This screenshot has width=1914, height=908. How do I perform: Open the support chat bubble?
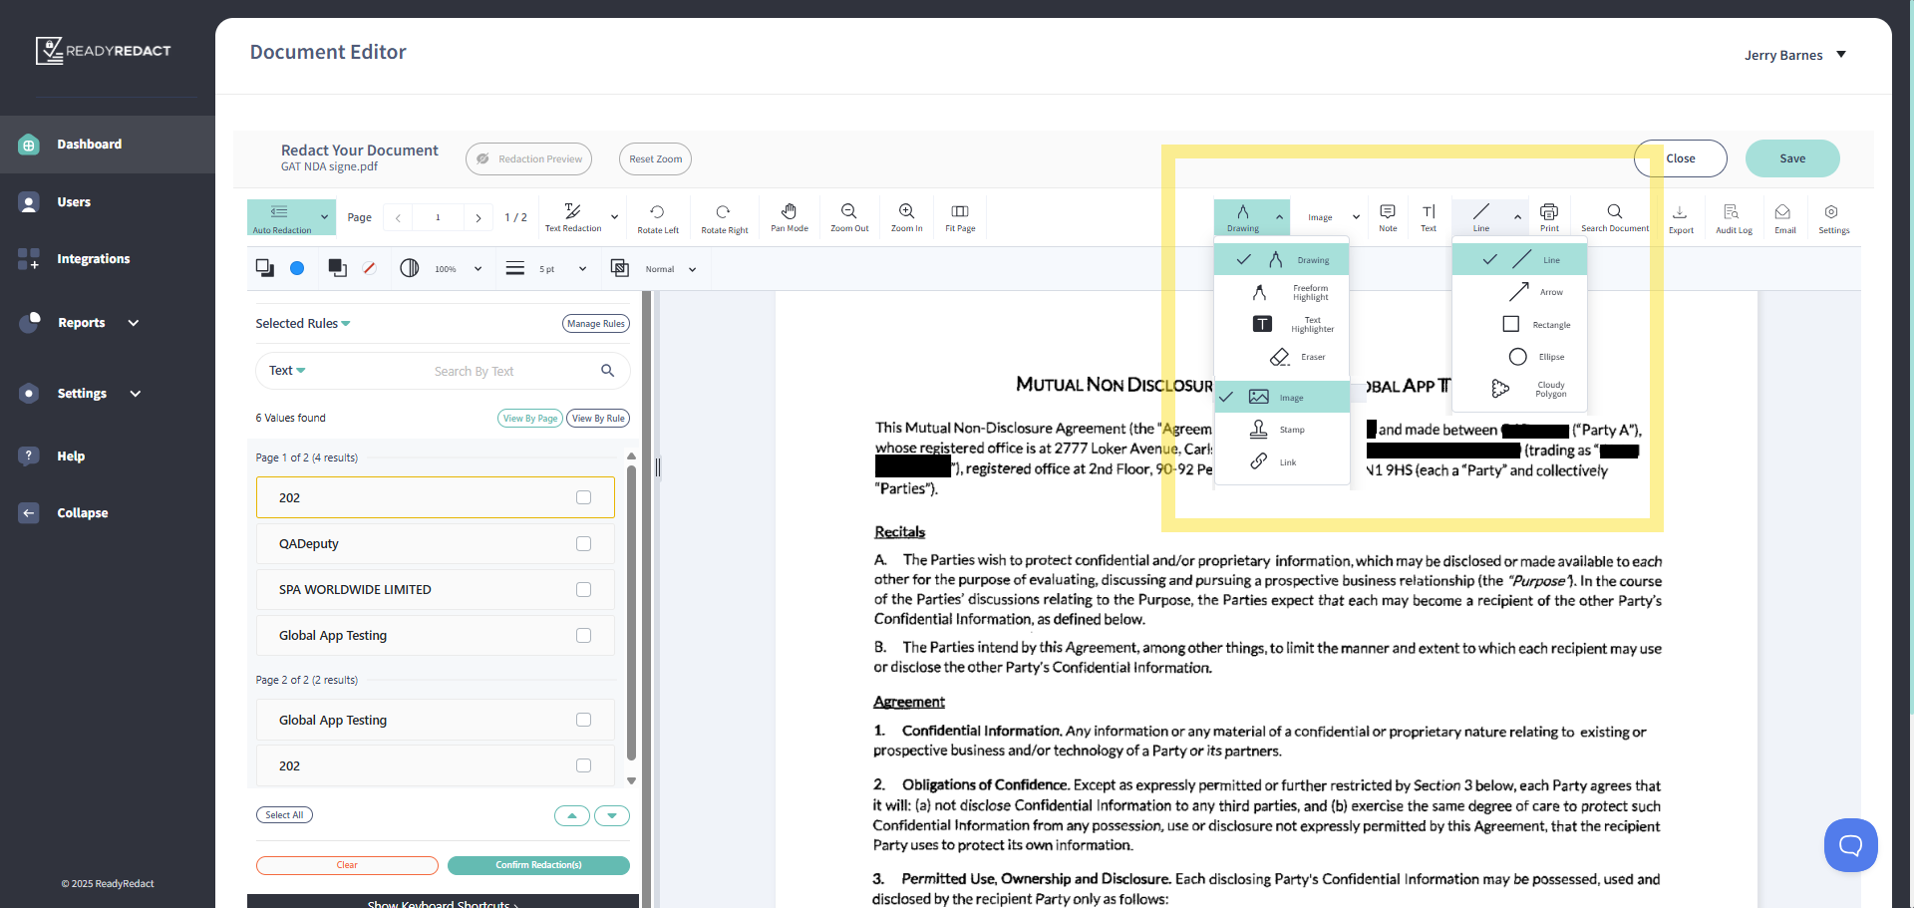point(1850,845)
